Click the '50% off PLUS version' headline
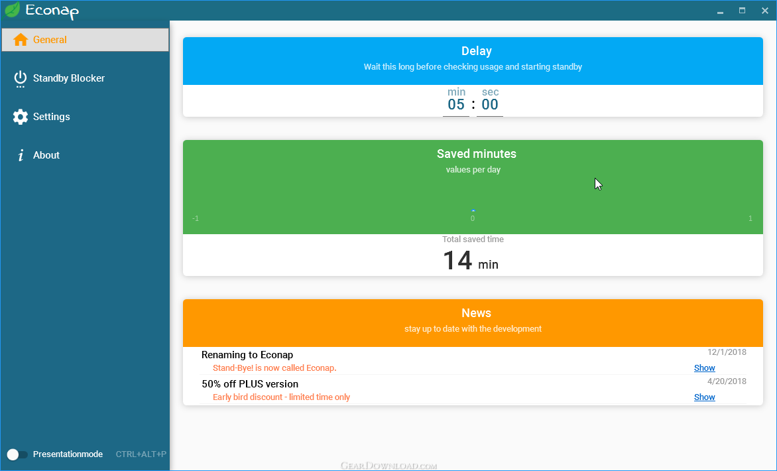Viewport: 777px width, 471px height. [x=250, y=384]
